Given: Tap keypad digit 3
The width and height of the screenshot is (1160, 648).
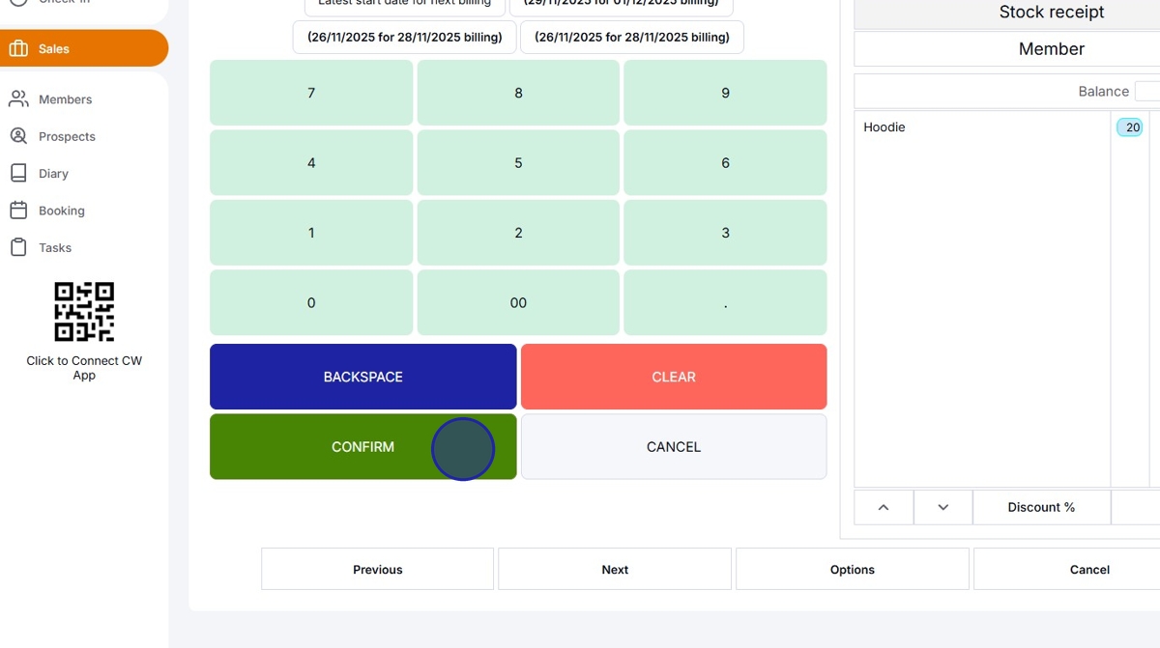Looking at the screenshot, I should pyautogui.click(x=725, y=233).
